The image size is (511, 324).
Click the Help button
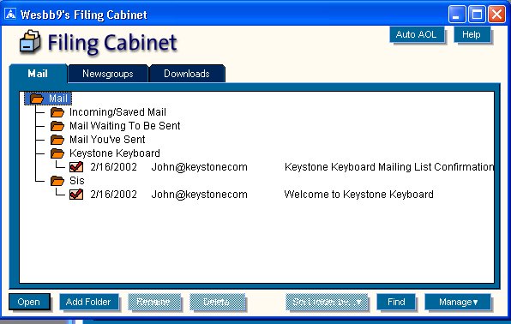[472, 34]
